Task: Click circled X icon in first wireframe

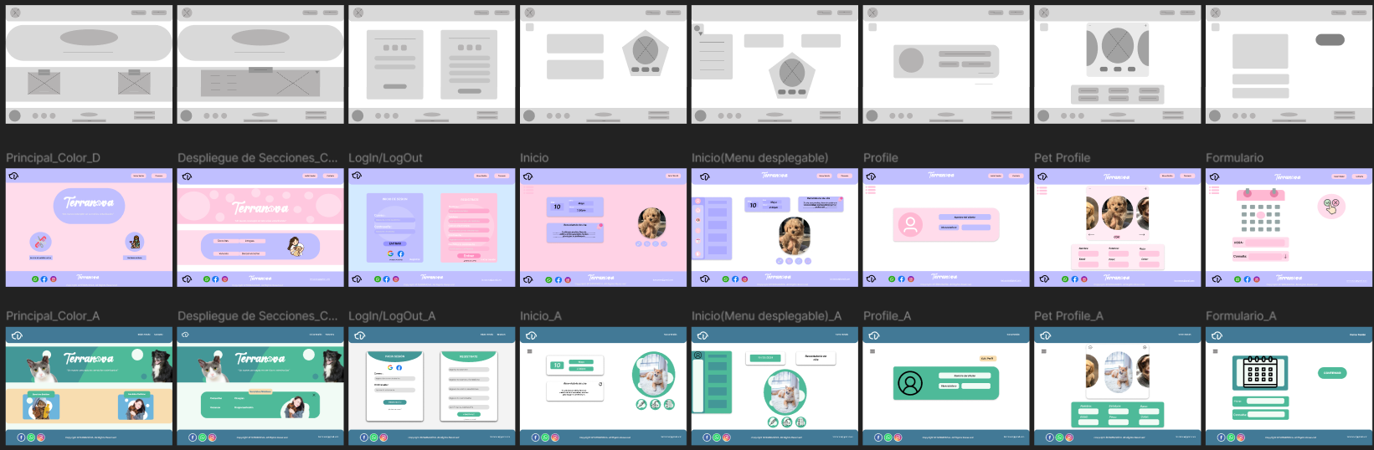Action: 15,13
